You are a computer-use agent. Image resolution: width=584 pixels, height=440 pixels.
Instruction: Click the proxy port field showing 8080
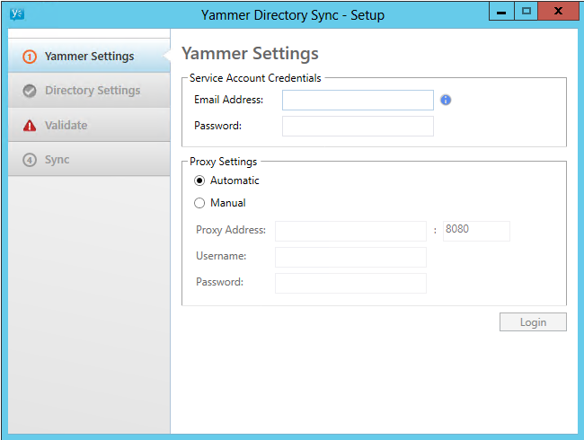(476, 231)
